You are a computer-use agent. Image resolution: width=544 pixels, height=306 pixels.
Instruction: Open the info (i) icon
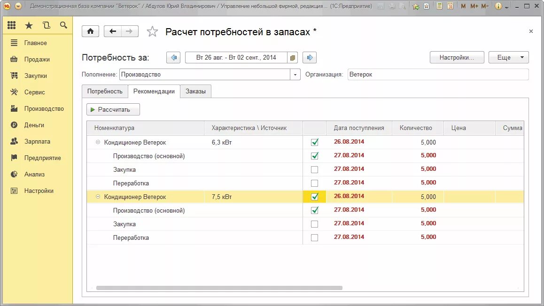(498, 6)
